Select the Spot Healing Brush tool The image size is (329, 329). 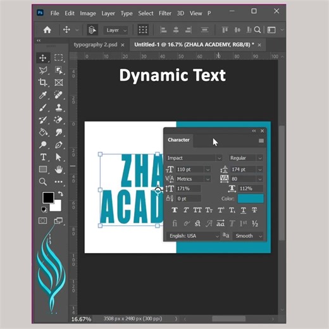(x=59, y=95)
